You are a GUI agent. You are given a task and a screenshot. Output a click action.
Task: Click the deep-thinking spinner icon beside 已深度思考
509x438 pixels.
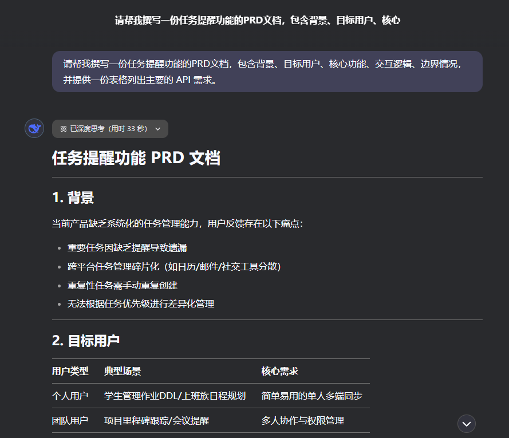(62, 129)
